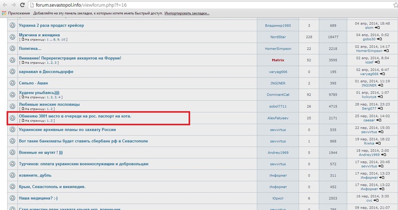This screenshot has width=398, height=210.
Task: Click reply count 228 for Мужчина и женщина
Action: 309,37
